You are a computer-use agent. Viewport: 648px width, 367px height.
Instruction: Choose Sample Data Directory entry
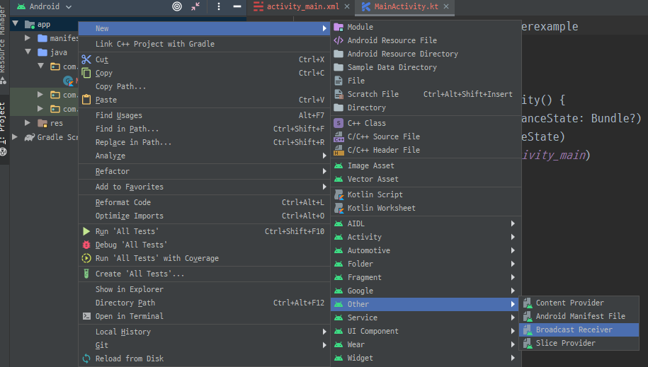[426, 67]
